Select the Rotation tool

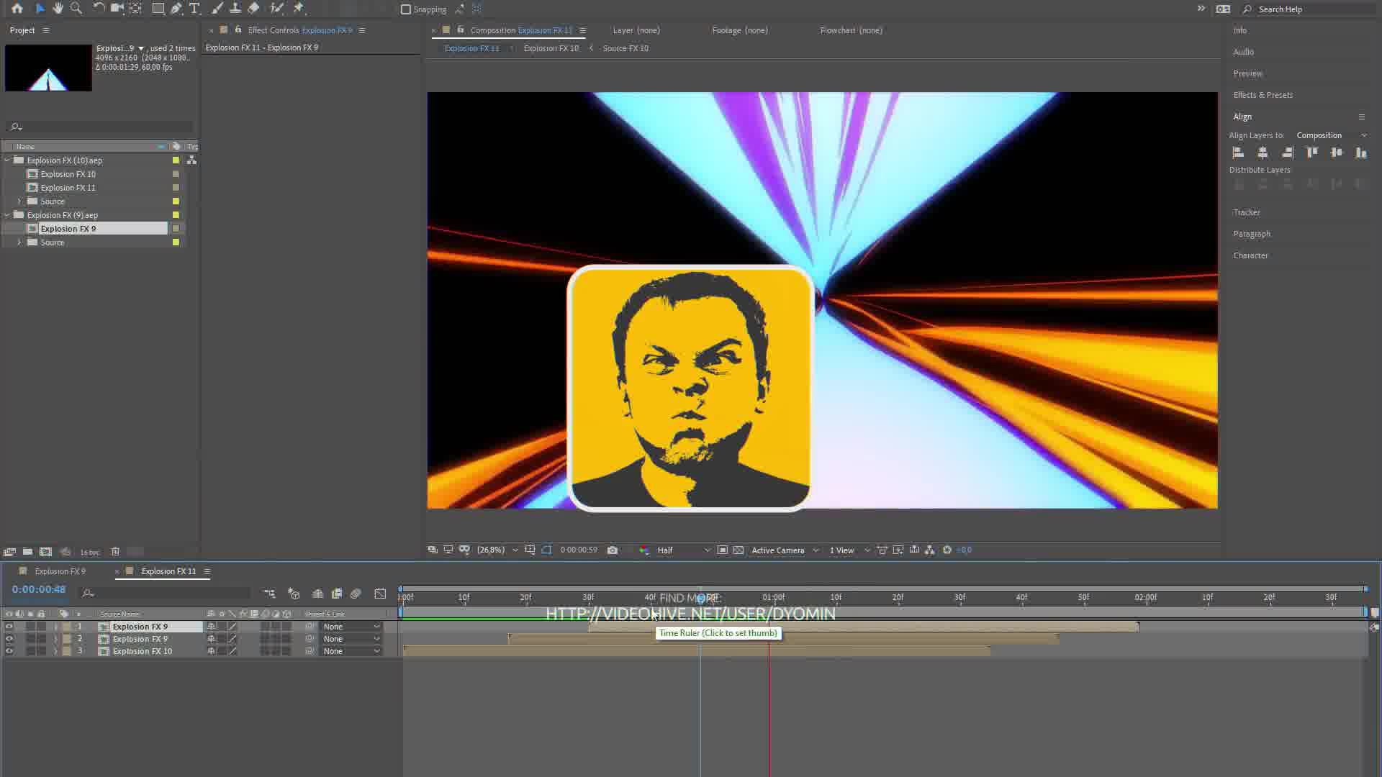(99, 9)
